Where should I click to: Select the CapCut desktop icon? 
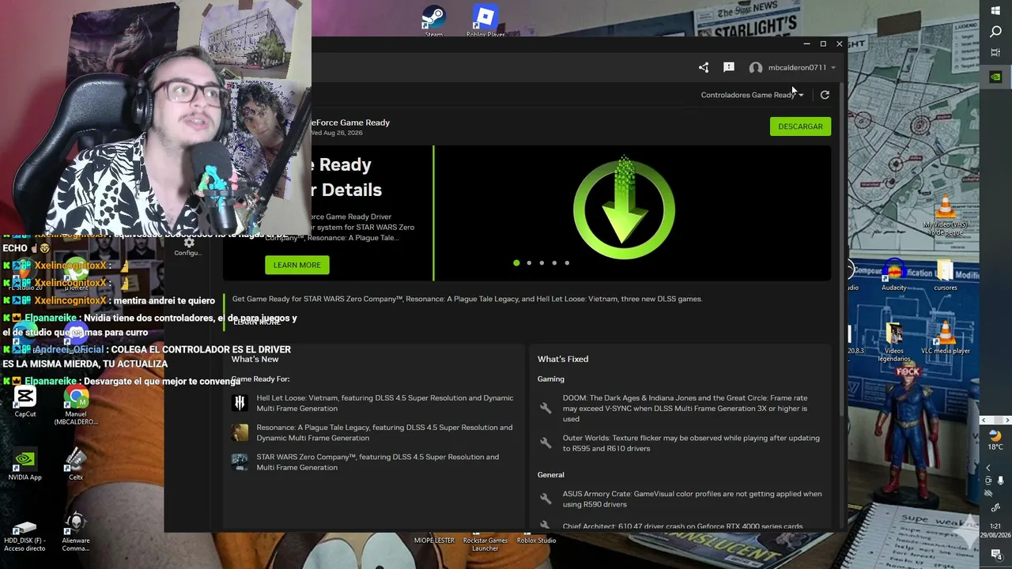25,401
